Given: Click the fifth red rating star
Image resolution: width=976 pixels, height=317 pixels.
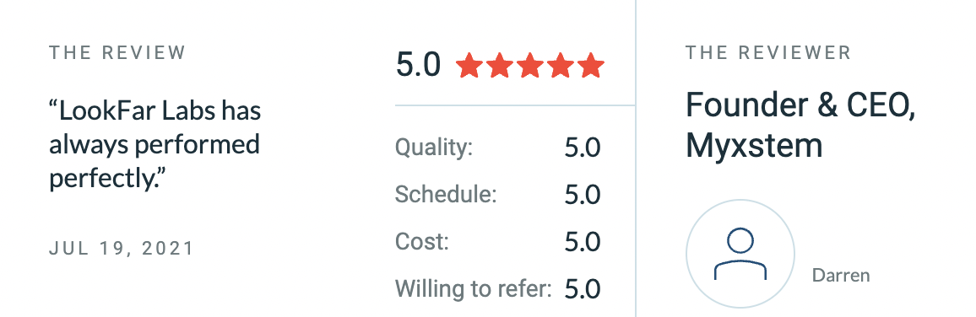Looking at the screenshot, I should coord(591,65).
